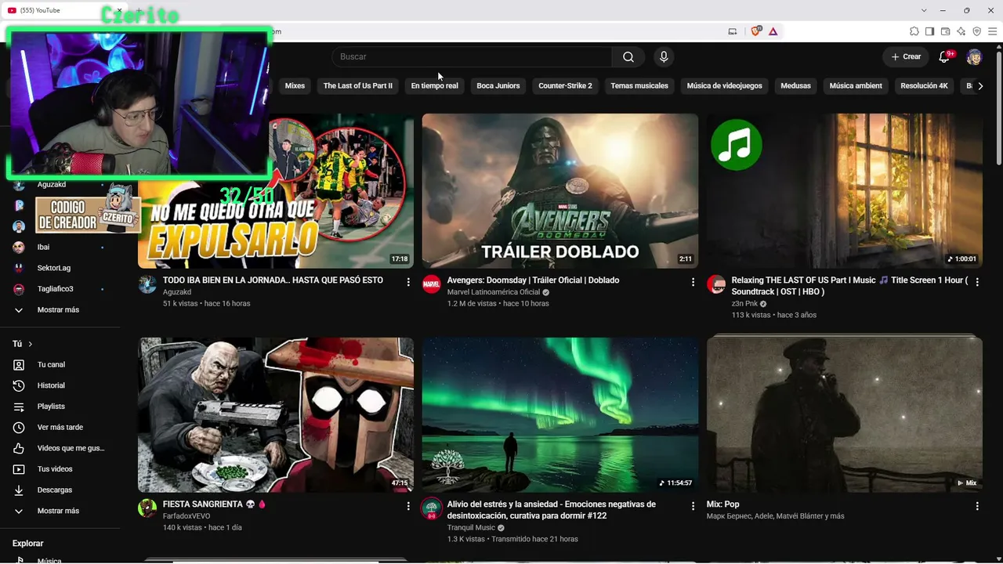Viewport: 1003px width, 564px height.
Task: Click the Marvel channel avatar
Action: [432, 284]
